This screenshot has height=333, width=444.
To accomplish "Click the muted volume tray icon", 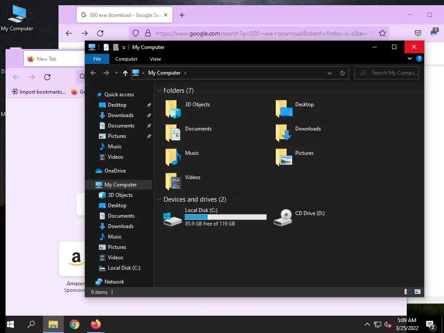I will (388, 324).
